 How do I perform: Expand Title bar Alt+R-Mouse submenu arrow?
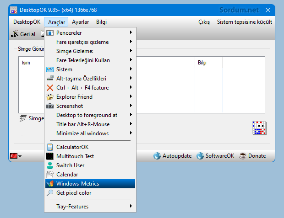[x=131, y=124]
